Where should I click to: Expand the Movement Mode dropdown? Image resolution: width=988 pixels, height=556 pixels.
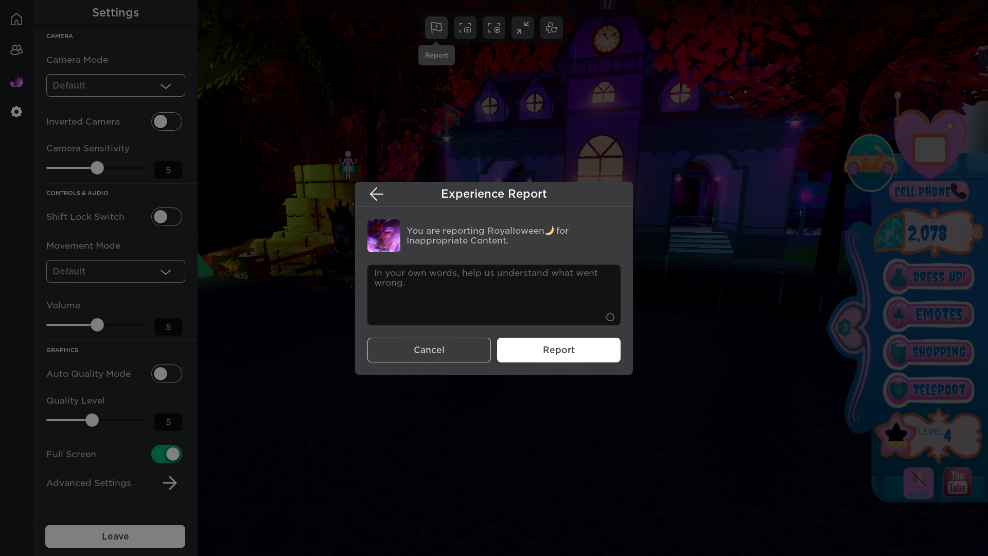click(115, 271)
